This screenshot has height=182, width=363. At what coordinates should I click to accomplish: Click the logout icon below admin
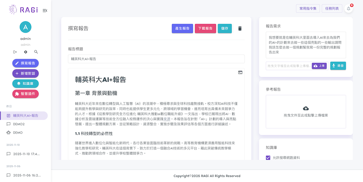pos(15,52)
